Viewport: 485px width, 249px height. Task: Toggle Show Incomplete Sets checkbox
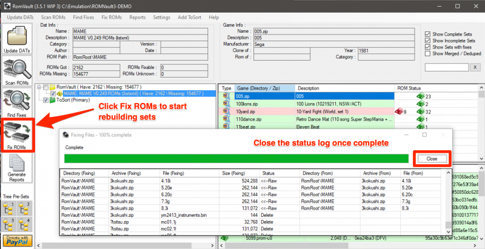[x=428, y=41]
